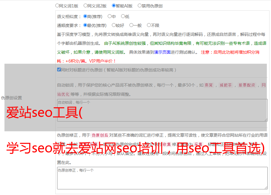Click the 燕窝 example keyword
The image size is (271, 195).
209,85
